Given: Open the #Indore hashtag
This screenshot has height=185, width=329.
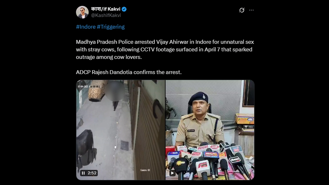Looking at the screenshot, I should (x=86, y=27).
